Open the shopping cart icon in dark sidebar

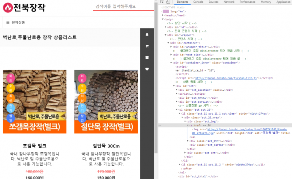(147, 46)
